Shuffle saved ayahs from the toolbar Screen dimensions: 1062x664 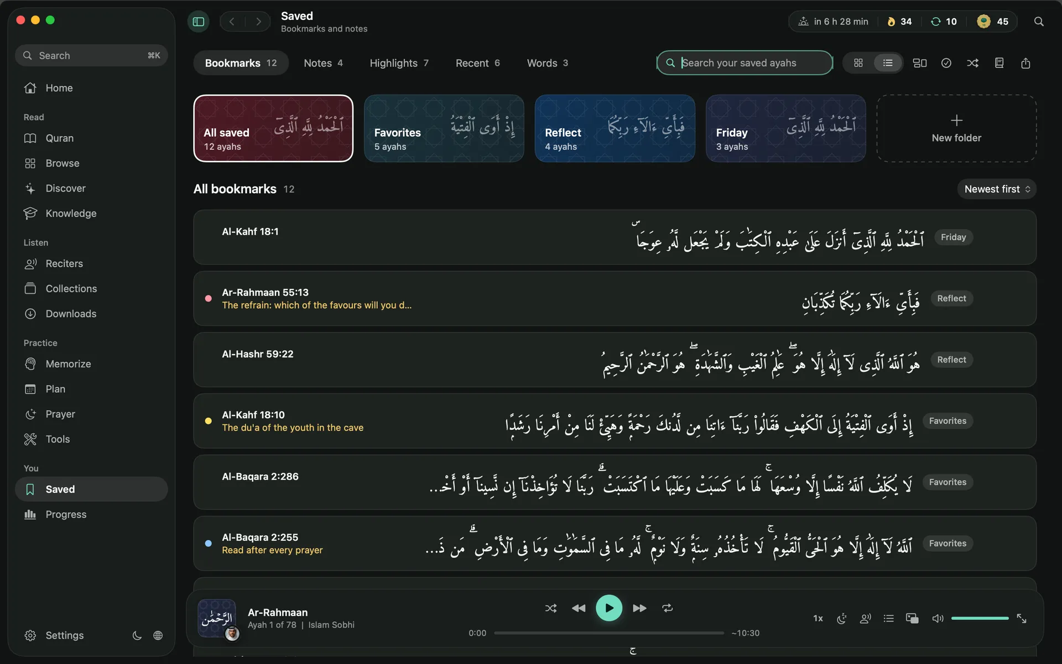[973, 63]
